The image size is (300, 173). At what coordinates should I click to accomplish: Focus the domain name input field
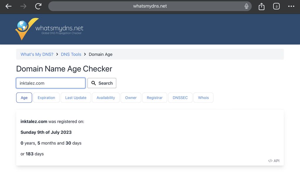[x=51, y=83]
